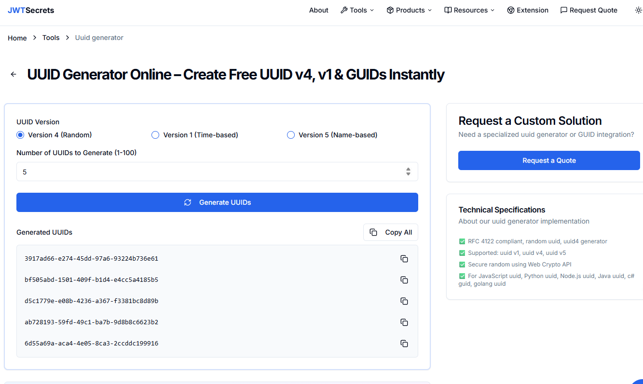Image resolution: width=643 pixels, height=384 pixels.
Task: Click the book icon next to Resources
Action: [448, 10]
